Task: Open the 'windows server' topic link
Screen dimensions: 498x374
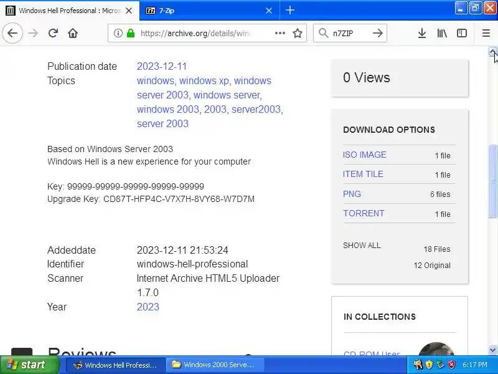Action: click(227, 95)
